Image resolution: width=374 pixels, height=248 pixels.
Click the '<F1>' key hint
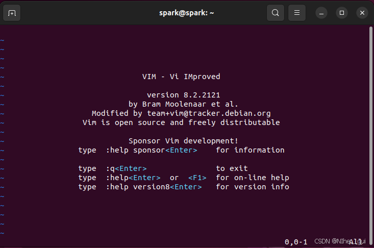pyautogui.click(x=197, y=178)
